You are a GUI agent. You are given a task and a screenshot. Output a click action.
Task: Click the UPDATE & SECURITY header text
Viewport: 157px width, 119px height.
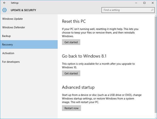(23, 10)
